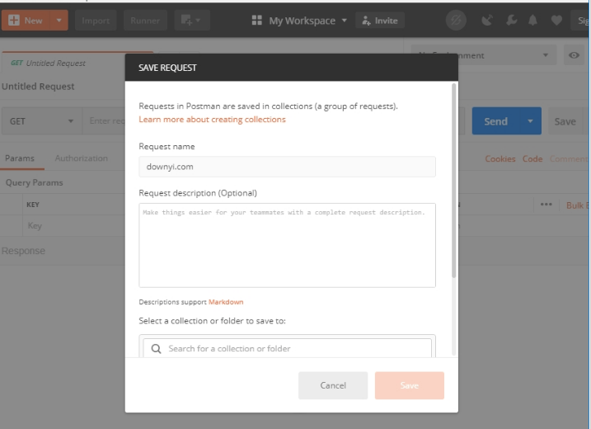
Task: Open settings via the wrench icon
Action: pos(511,21)
